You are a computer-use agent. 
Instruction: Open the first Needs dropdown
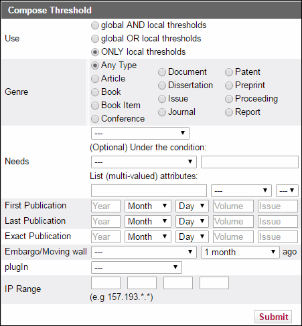(x=140, y=133)
